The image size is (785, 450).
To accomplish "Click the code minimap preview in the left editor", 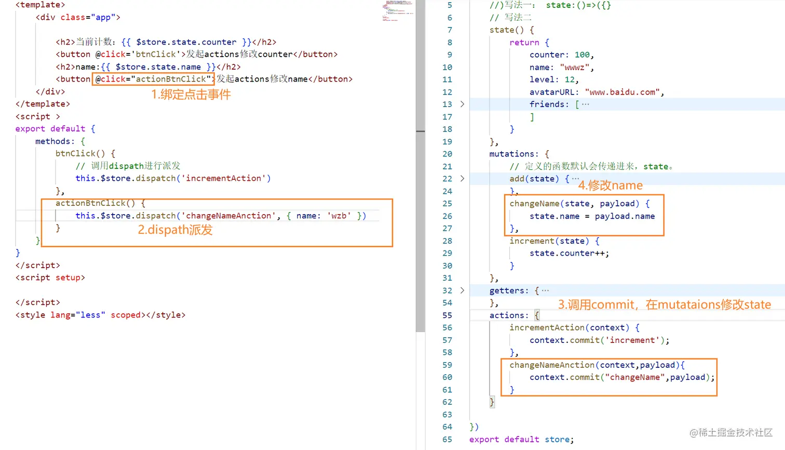I will [x=398, y=11].
